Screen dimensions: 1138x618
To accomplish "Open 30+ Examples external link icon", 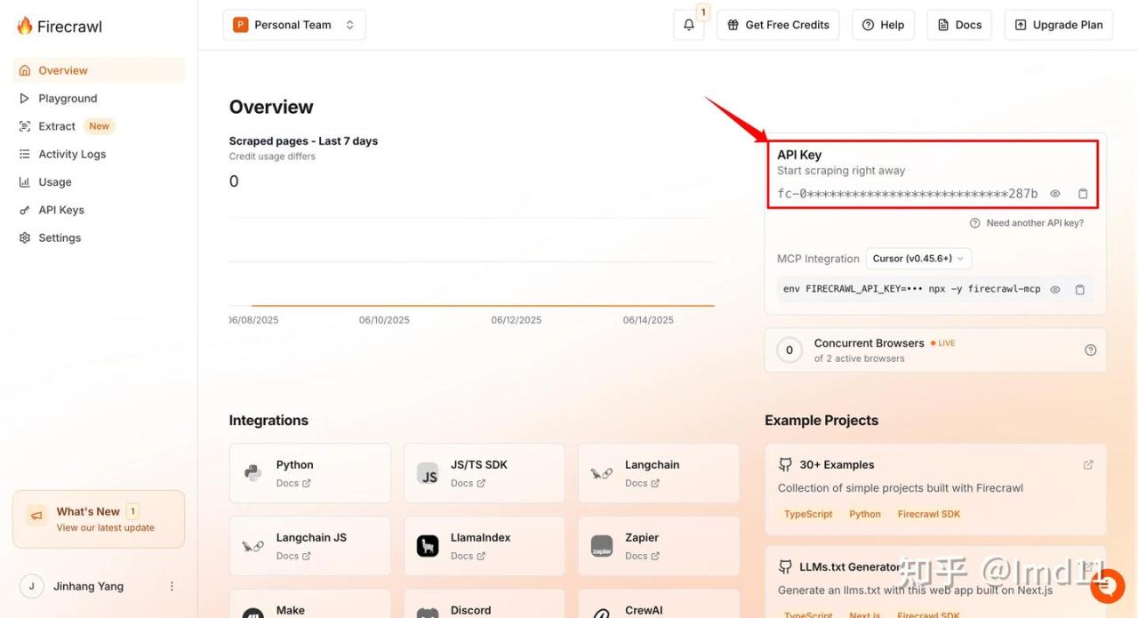I will pos(1088,464).
